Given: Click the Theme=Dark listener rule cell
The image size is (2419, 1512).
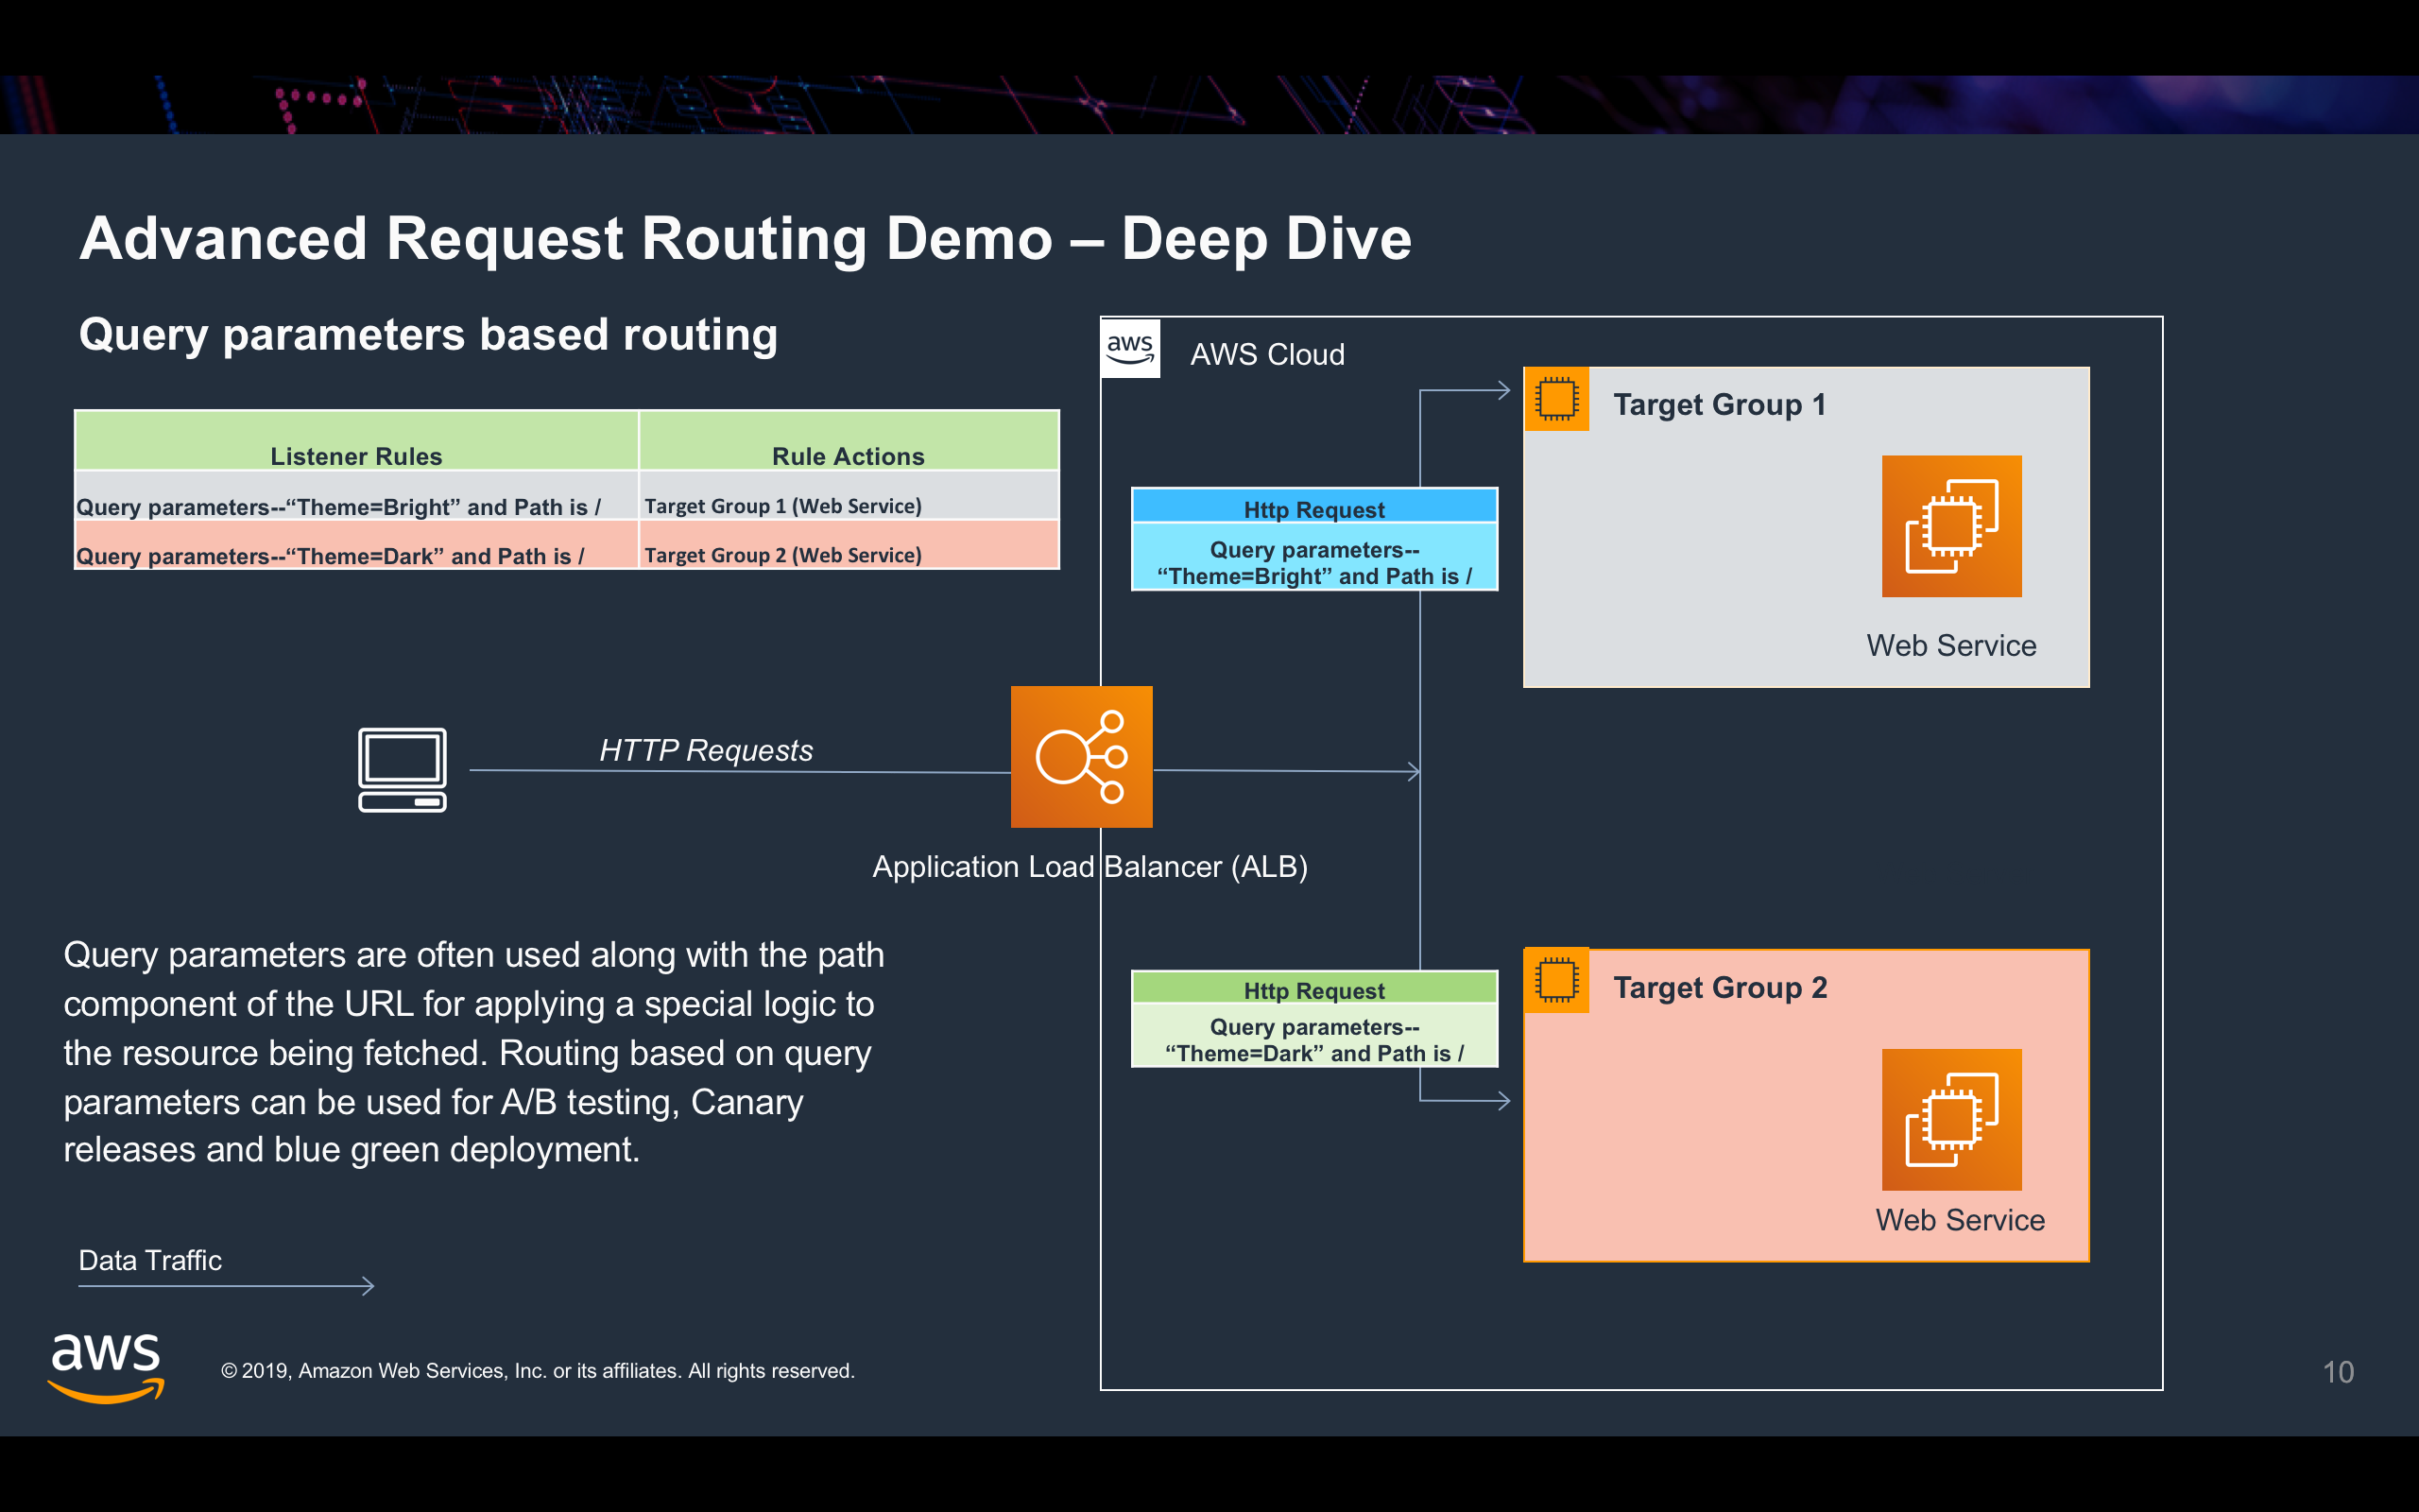Looking at the screenshot, I should tap(332, 555).
